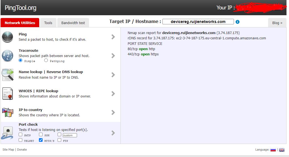The width and height of the screenshot is (289, 157).
Task: Click the Traceroute globe icon
Action: (x=8, y=56)
